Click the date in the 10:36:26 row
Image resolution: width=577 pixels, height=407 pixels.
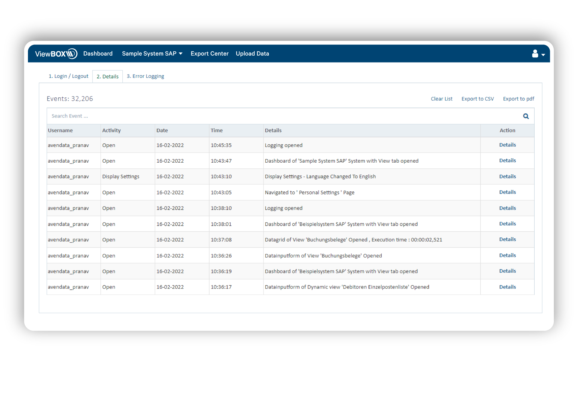pos(170,256)
